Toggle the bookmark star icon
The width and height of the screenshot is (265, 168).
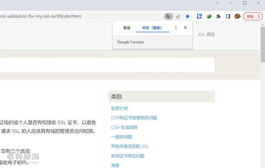(x=187, y=16)
